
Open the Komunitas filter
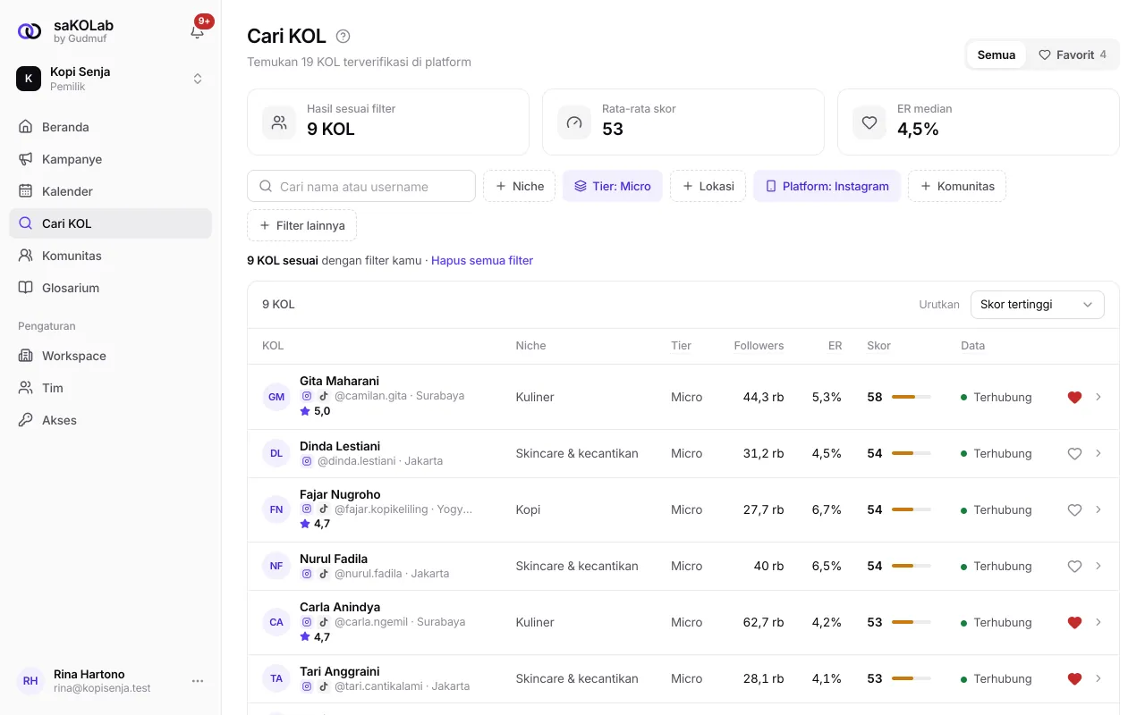tap(957, 186)
